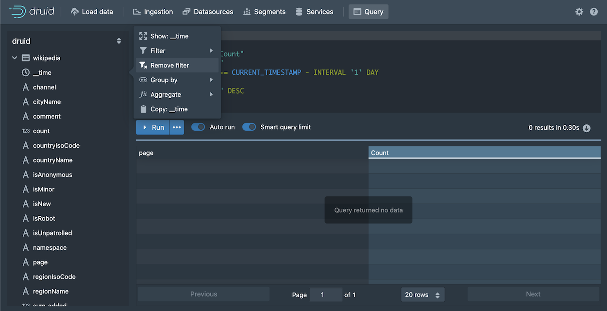Sort by the page column header
The height and width of the screenshot is (311, 607).
point(253,153)
